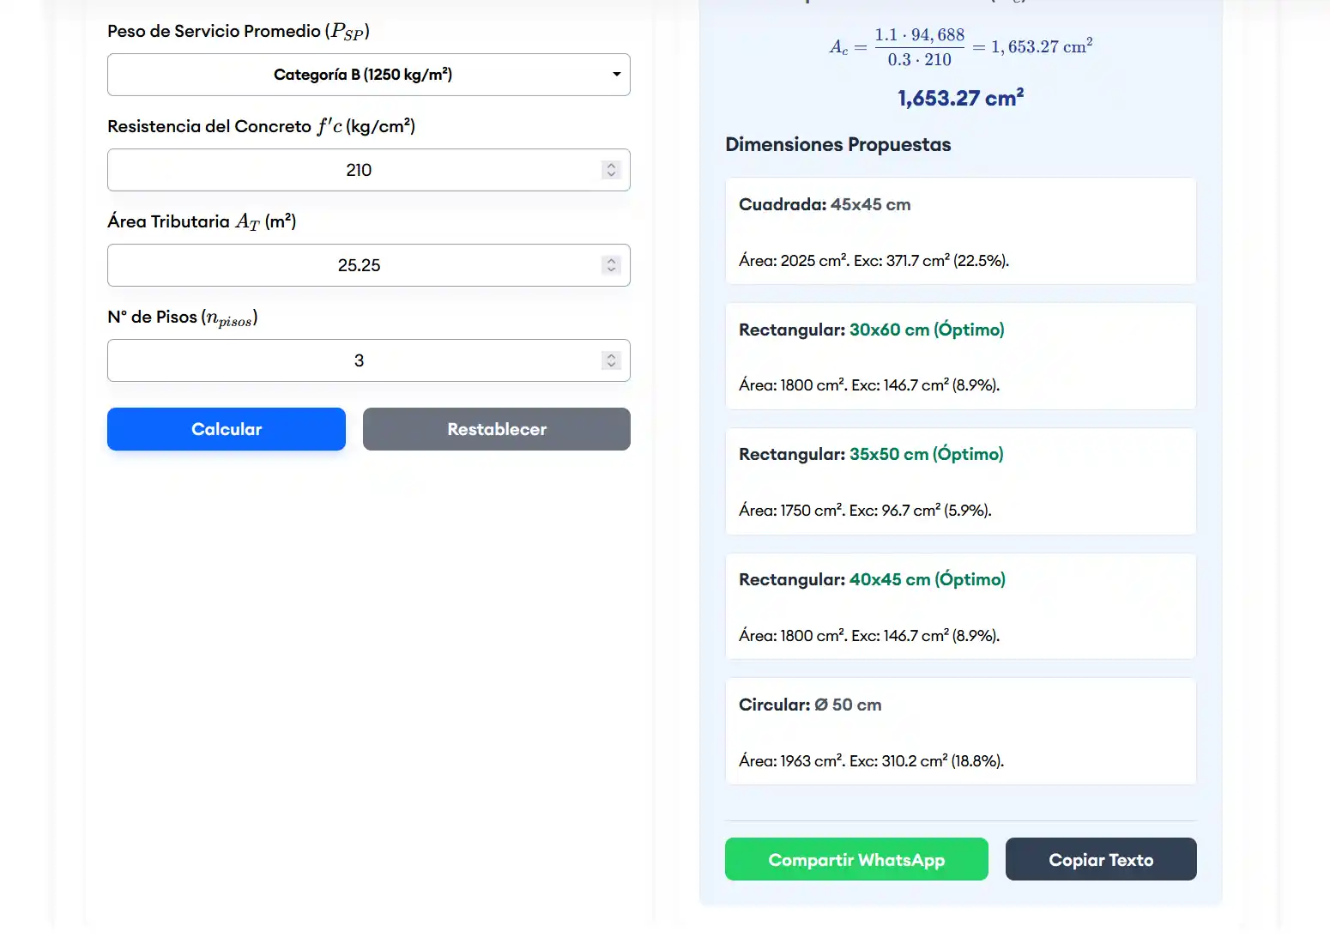Click the bold 1,653.27 cm² result value
This screenshot has width=1330, height=944.
960,99
